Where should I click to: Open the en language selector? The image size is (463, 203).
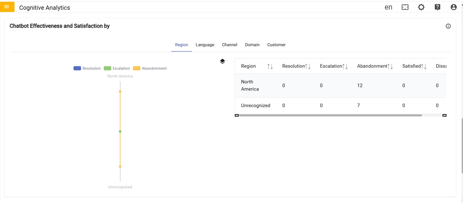click(x=388, y=7)
